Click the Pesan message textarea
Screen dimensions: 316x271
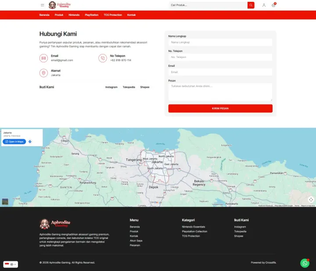(x=220, y=92)
